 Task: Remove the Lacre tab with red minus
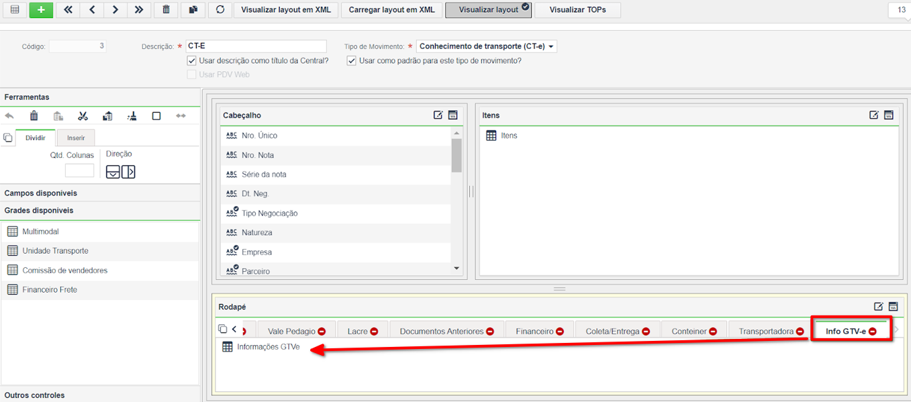(374, 332)
